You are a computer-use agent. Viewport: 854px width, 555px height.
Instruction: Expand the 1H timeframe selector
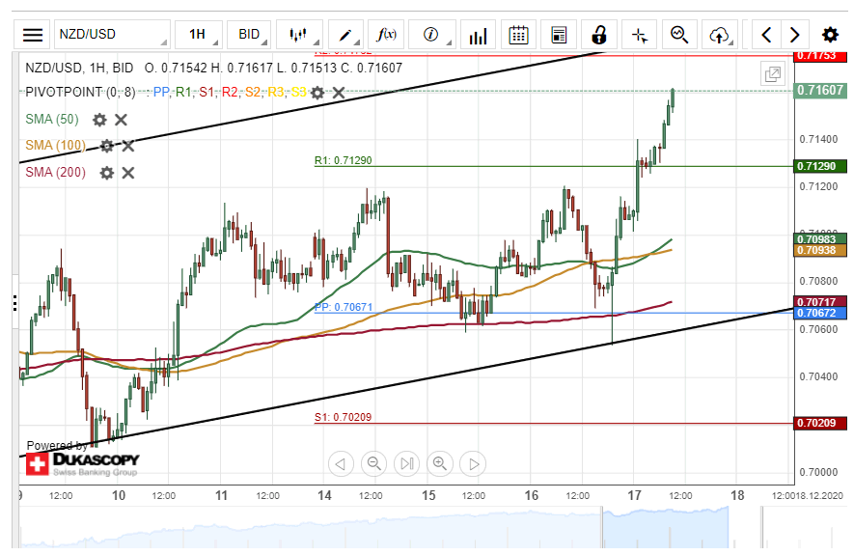(x=199, y=35)
